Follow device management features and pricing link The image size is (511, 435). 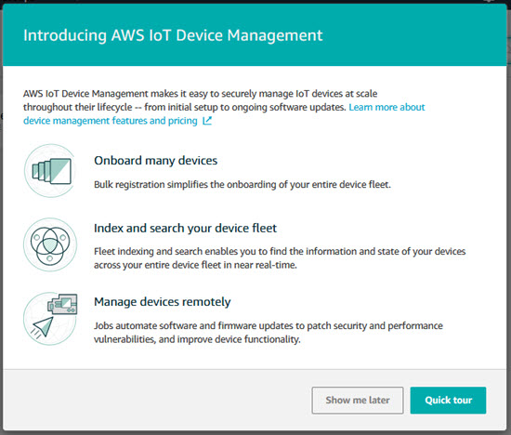pos(111,121)
